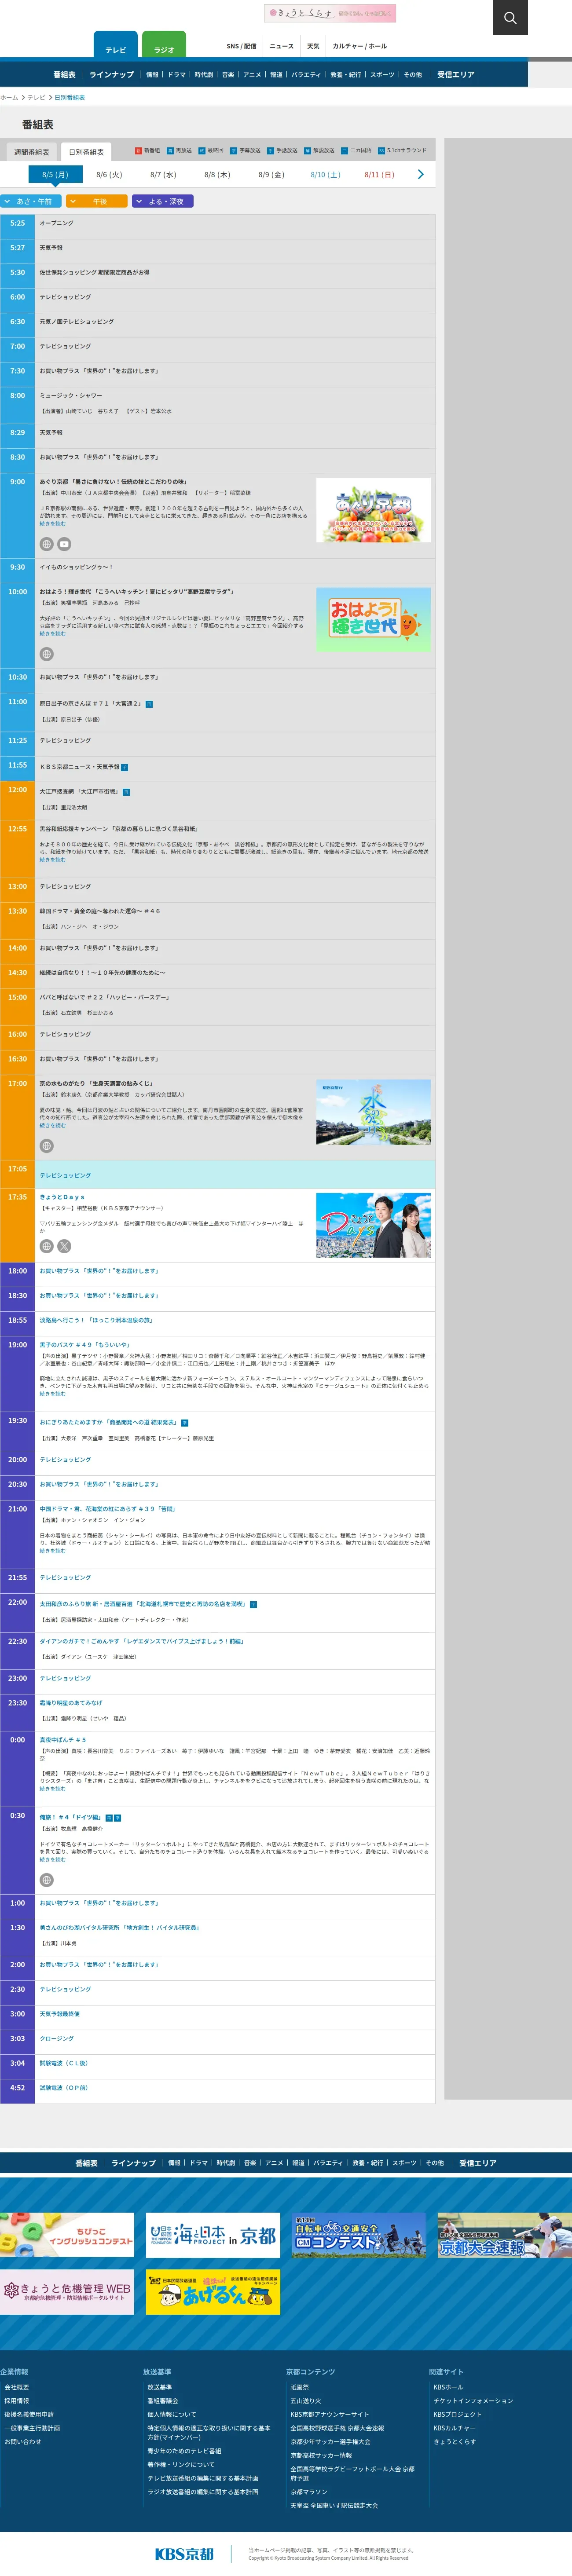Open the search magnifier icon
The image size is (572, 2576).
[x=510, y=17]
